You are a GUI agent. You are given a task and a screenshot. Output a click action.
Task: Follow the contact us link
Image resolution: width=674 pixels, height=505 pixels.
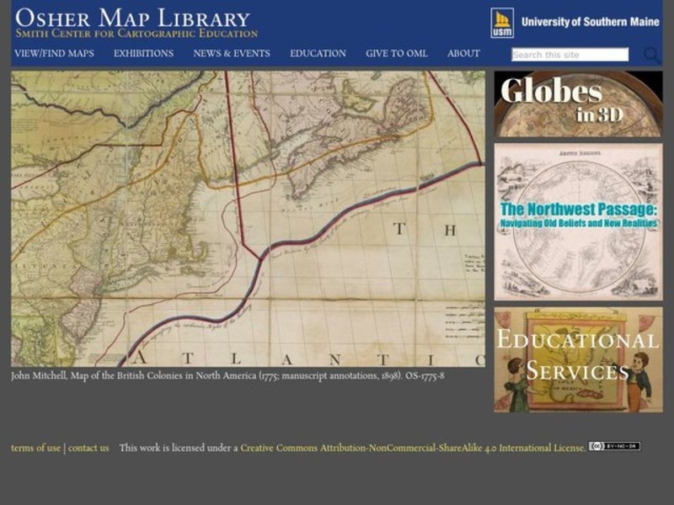pos(88,448)
